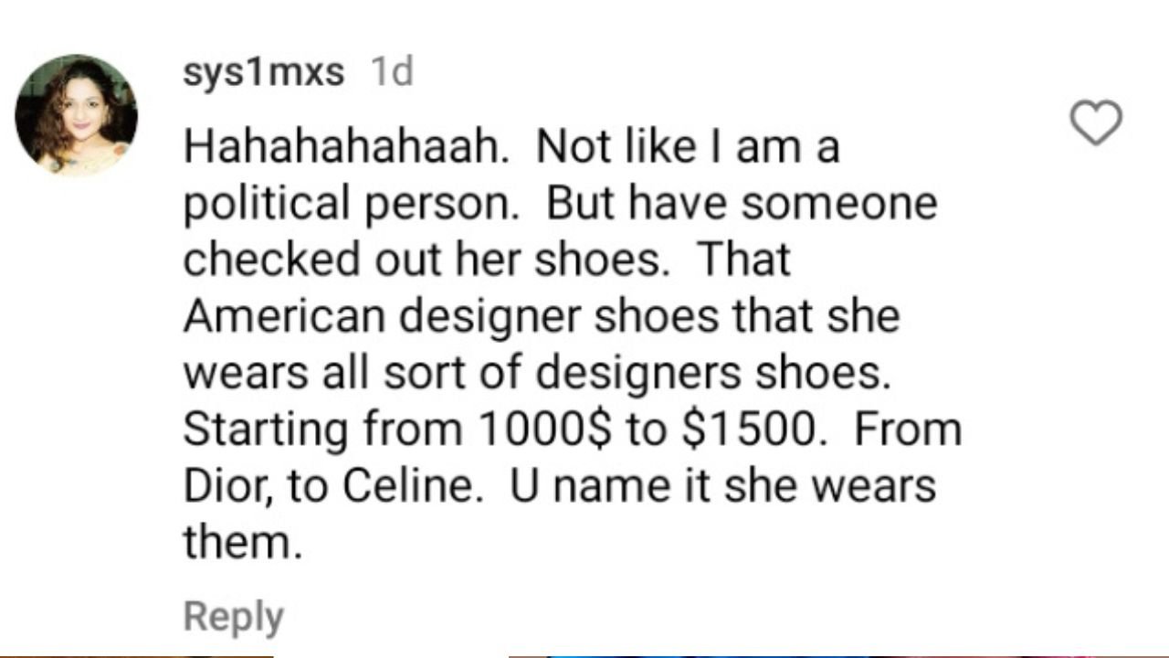Open the commenter's profile picture
The height and width of the screenshot is (658, 1169).
(x=77, y=114)
